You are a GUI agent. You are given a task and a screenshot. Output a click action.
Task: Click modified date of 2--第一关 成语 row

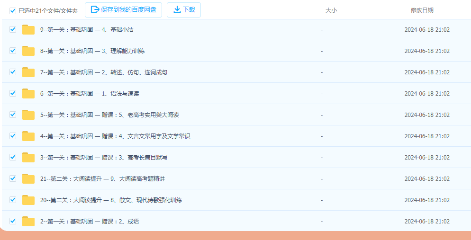point(426,222)
